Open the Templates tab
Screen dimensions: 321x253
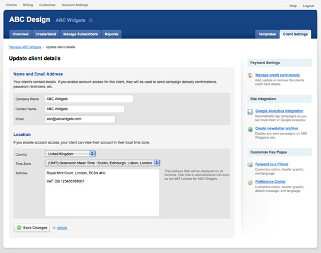[267, 34]
